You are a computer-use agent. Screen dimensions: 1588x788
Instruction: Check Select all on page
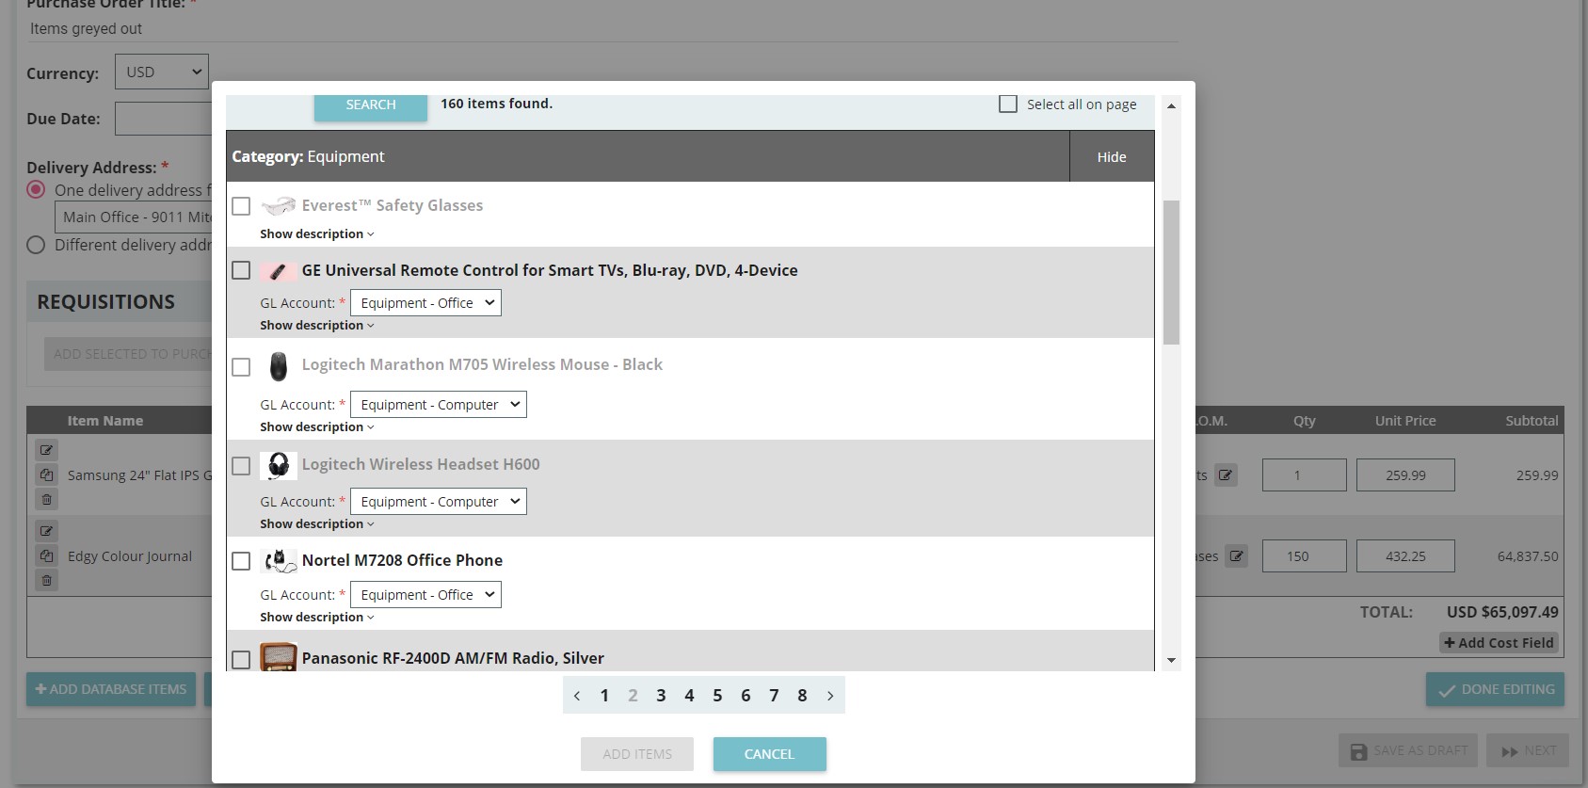coord(1008,104)
